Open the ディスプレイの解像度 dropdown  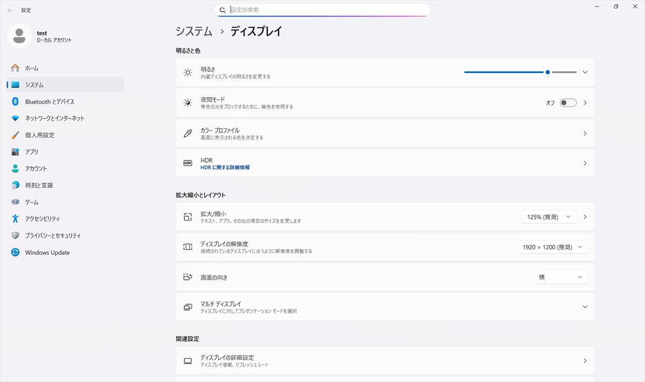point(553,247)
